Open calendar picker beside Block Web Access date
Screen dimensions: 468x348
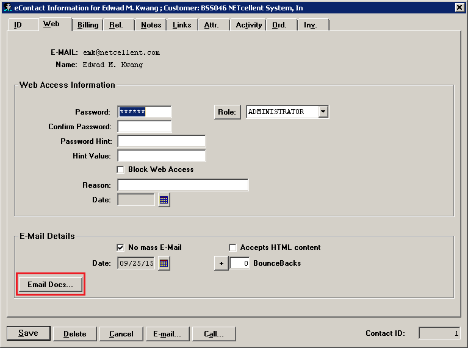[164, 200]
